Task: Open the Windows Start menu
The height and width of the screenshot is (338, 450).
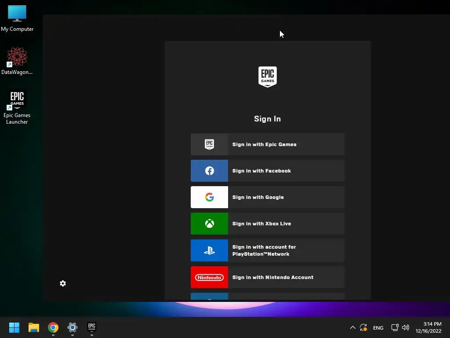Action: pyautogui.click(x=14, y=327)
